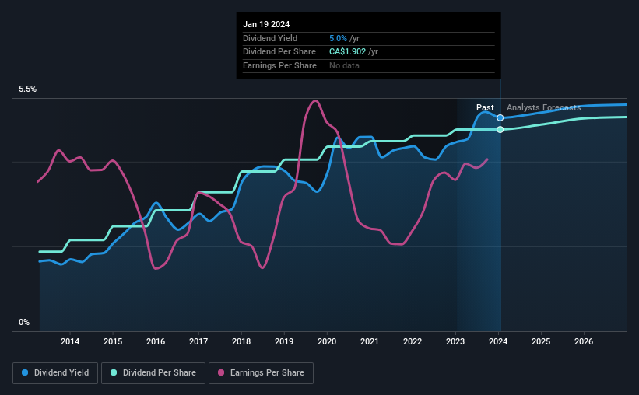This screenshot has height=395, width=639.
Task: Click the blue Dividend Yield legend dot
Action: click(25, 372)
